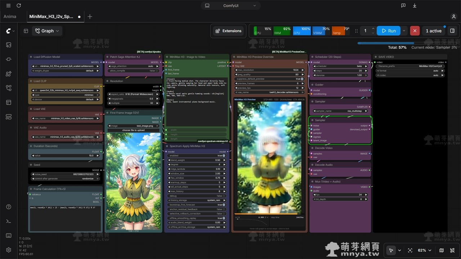The height and width of the screenshot is (259, 461).
Task: Adjust the jpeg_quality 80 slider
Action: [270, 74]
